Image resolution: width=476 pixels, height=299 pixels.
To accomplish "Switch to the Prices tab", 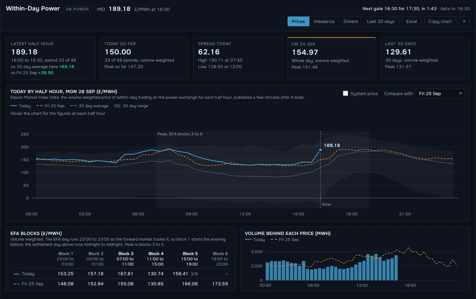I will [x=298, y=21].
